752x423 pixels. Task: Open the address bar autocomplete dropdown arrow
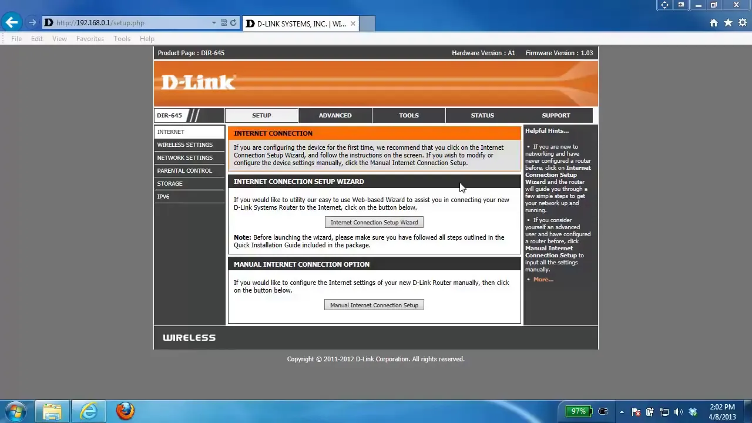(214, 23)
